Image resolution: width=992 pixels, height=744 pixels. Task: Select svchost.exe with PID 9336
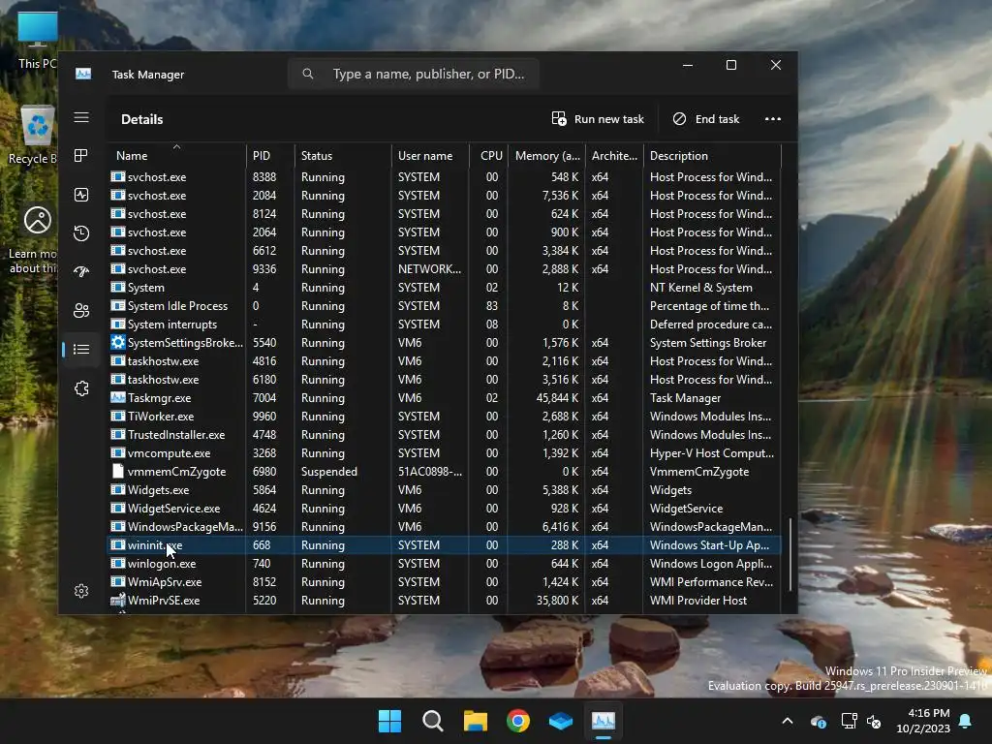[x=445, y=269]
